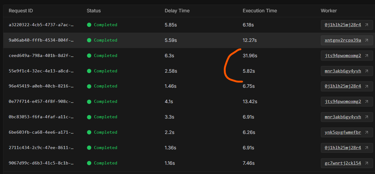Open external-link arrow in the 0e77f714 row
The image size is (375, 174).
366,102
